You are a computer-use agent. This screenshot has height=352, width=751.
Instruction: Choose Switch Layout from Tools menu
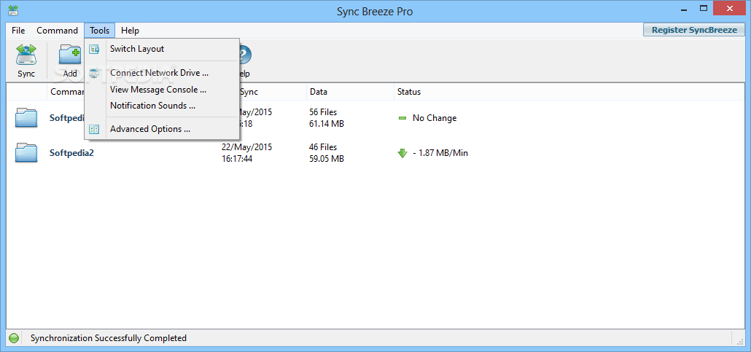(162, 49)
